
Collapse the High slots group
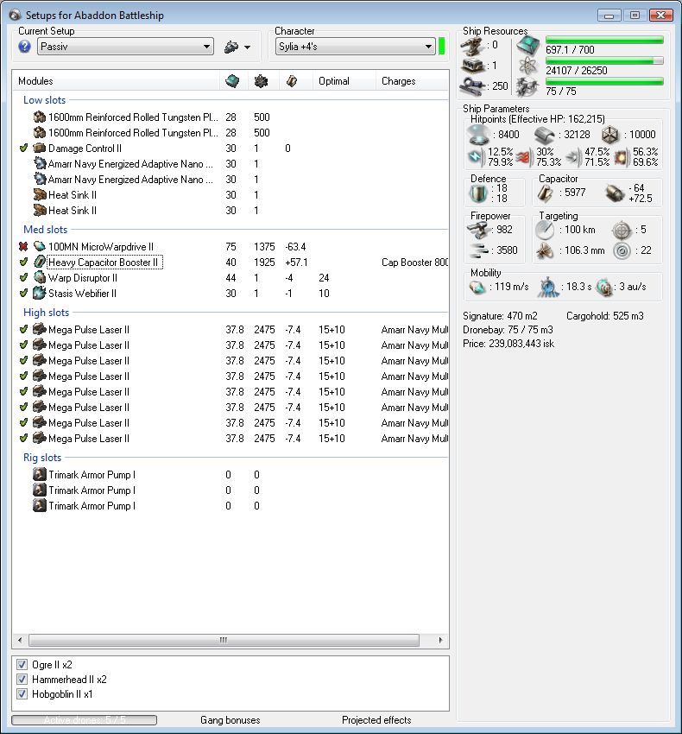pyautogui.click(x=47, y=313)
